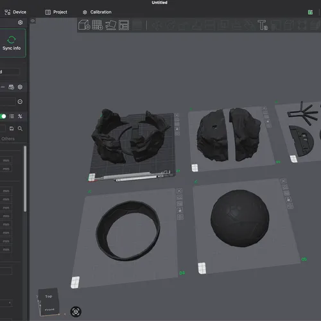Image resolution: width=321 pixels, height=321 pixels.
Task: Open printer settings hexagon icon at top
Action: 20,22
